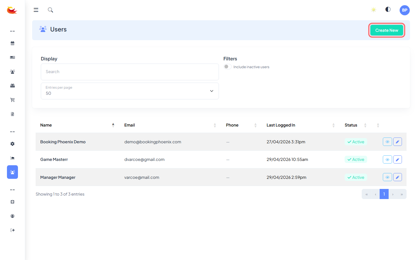This screenshot has height=260, width=417.
Task: Open the search magnifier in top bar
Action: click(x=50, y=10)
